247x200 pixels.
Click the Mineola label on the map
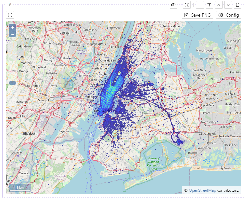point(230,94)
